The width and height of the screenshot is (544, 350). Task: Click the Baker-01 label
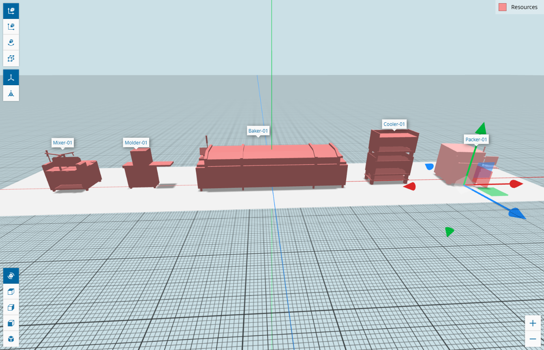tap(258, 131)
